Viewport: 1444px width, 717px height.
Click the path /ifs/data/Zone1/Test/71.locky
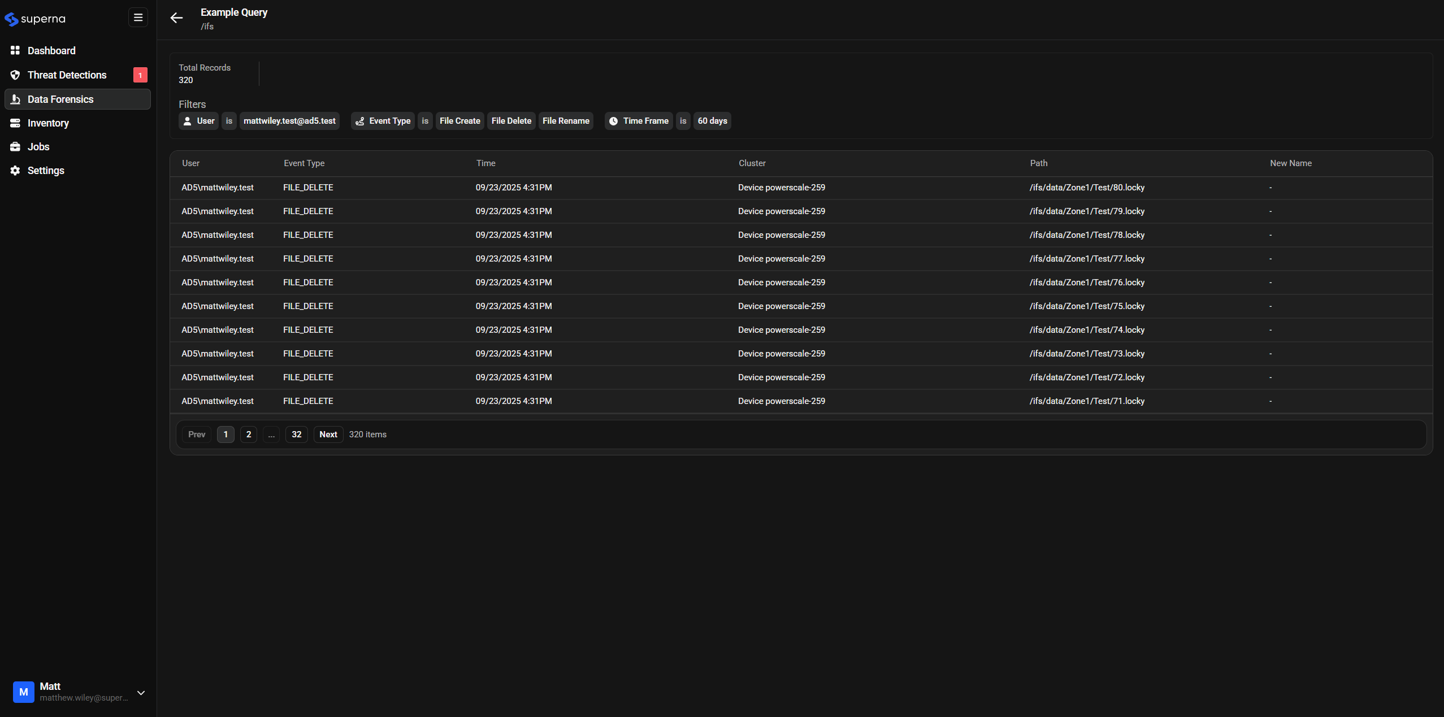coord(1087,401)
